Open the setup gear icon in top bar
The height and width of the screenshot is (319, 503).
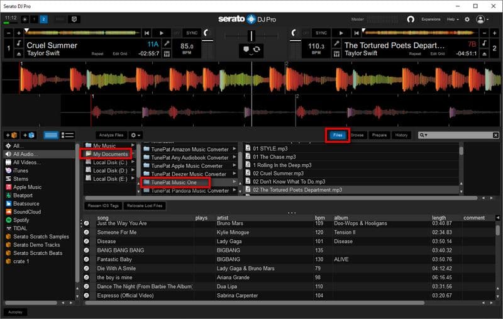467,20
